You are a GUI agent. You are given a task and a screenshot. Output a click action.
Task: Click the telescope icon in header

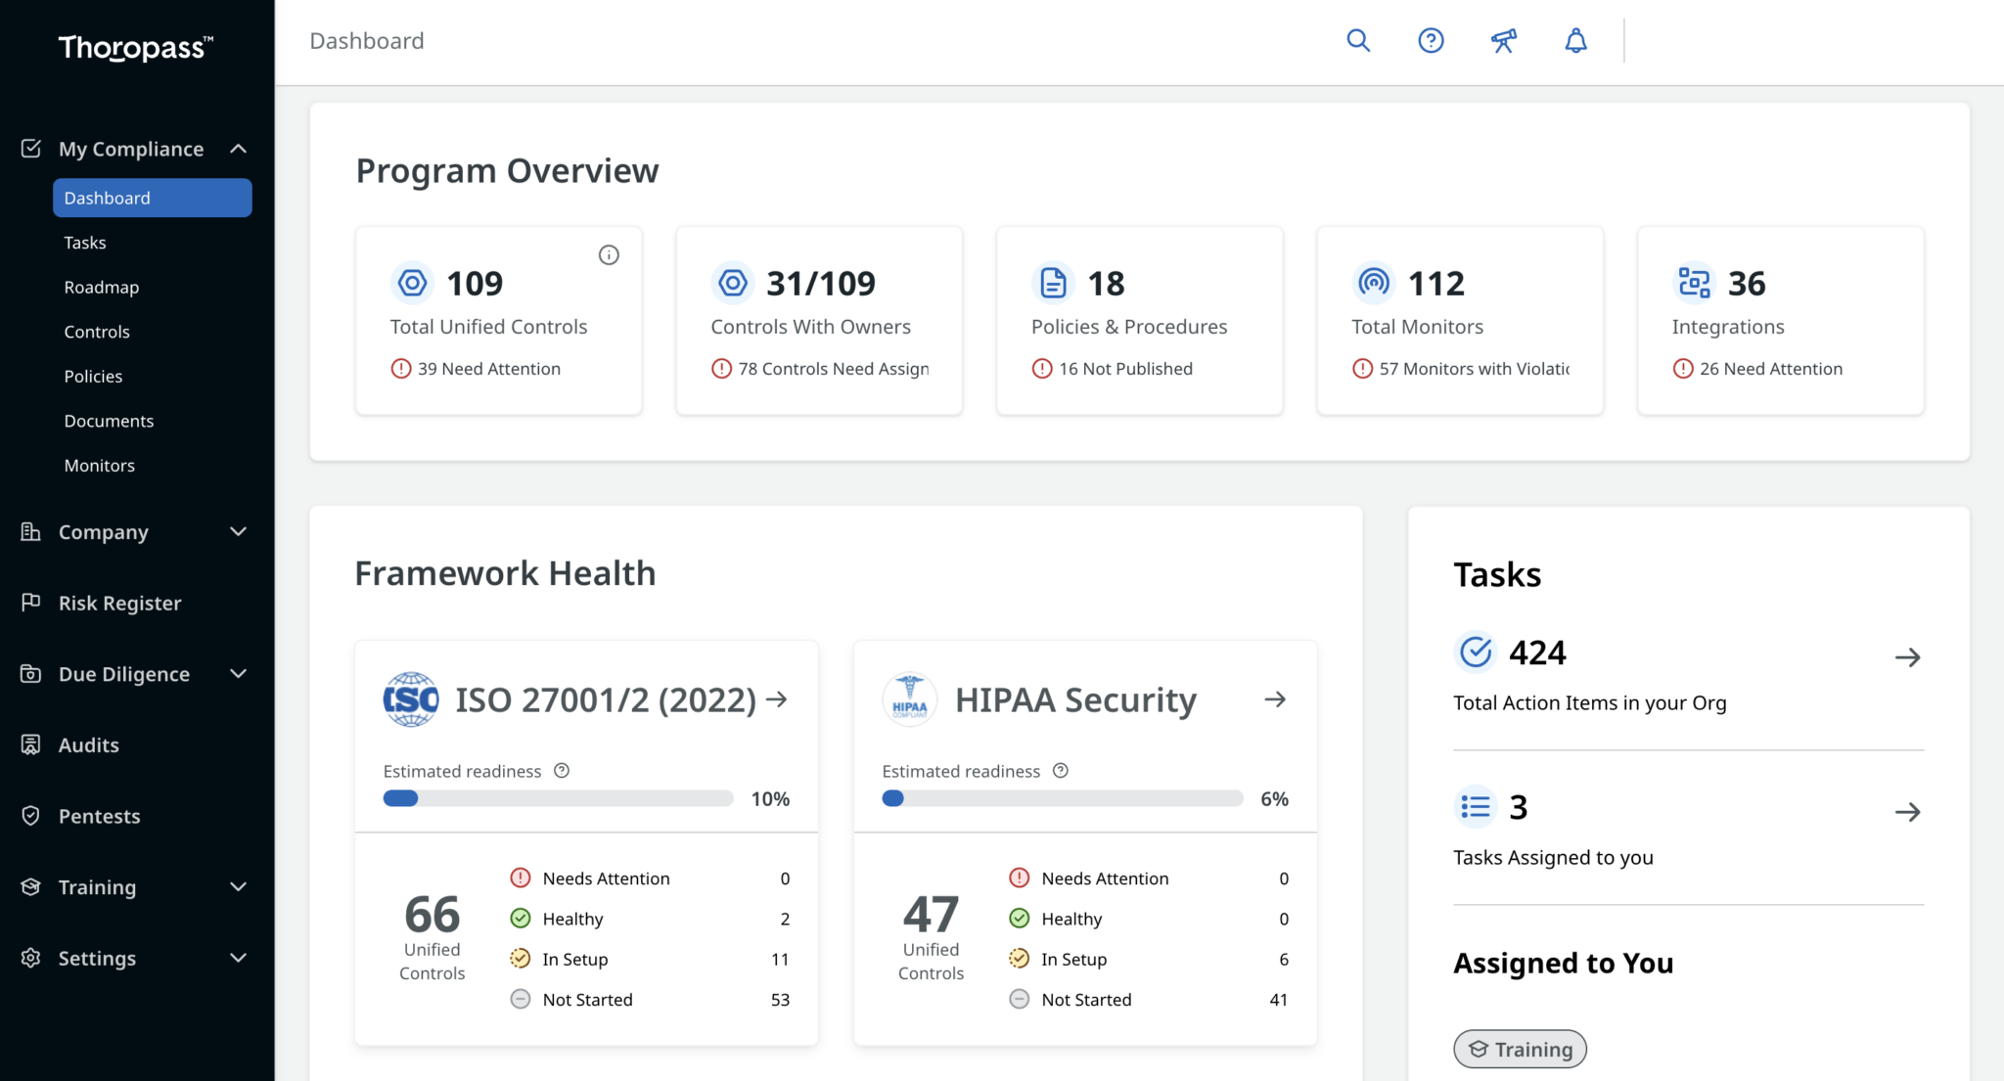pyautogui.click(x=1503, y=40)
